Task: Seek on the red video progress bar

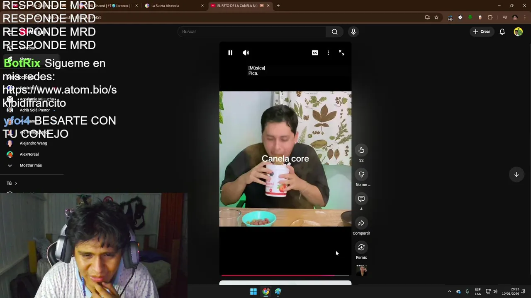Action: 285,275
